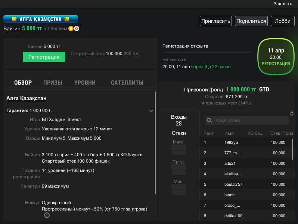Click the green 11 апр registration badge
The width and height of the screenshot is (298, 224).
pos(276,57)
